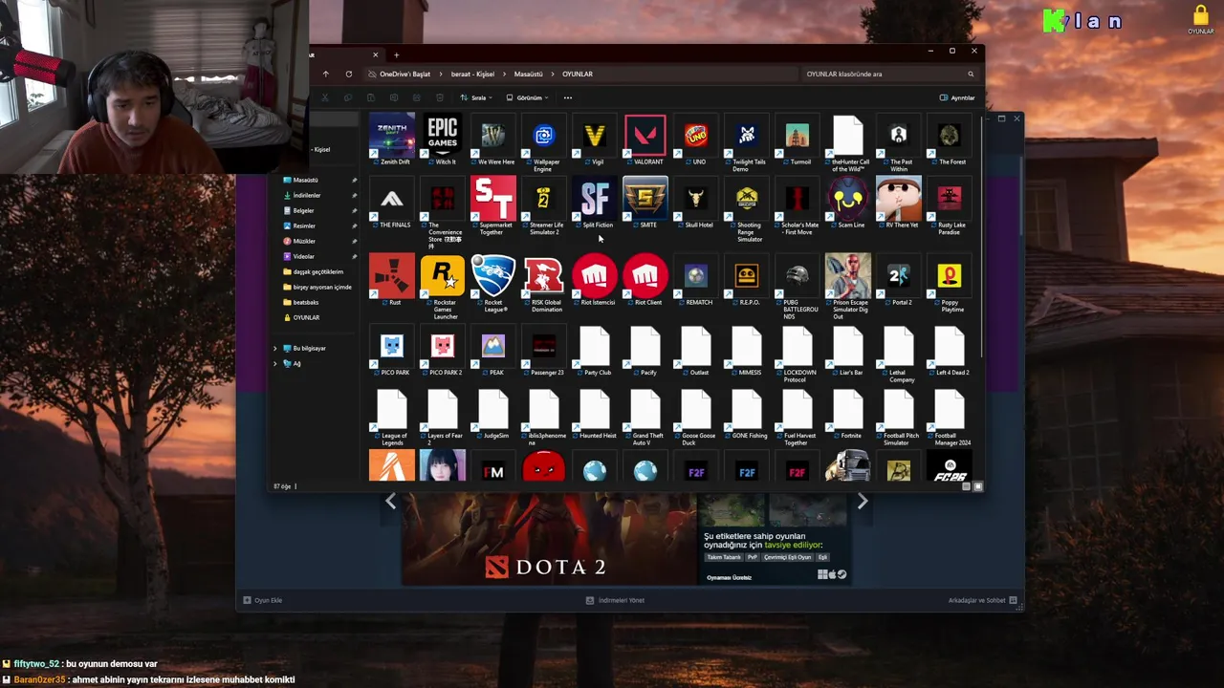Switch to large icons view in status bar
The image size is (1224, 688).
tap(977, 486)
